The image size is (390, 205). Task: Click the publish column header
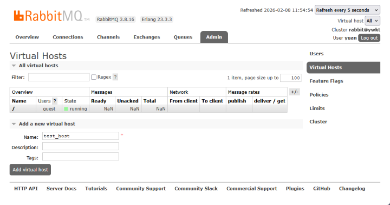pyautogui.click(x=237, y=101)
